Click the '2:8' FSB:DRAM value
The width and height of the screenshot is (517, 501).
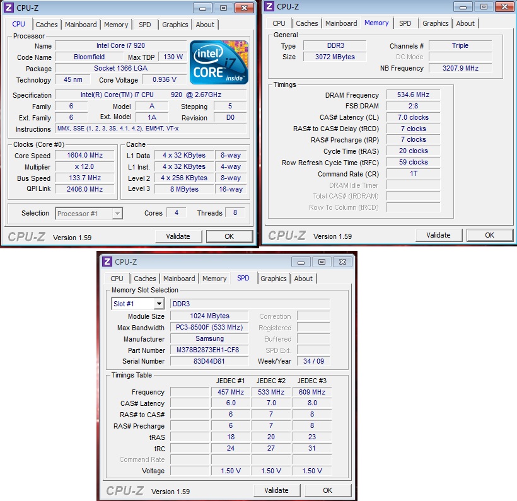tap(413, 106)
